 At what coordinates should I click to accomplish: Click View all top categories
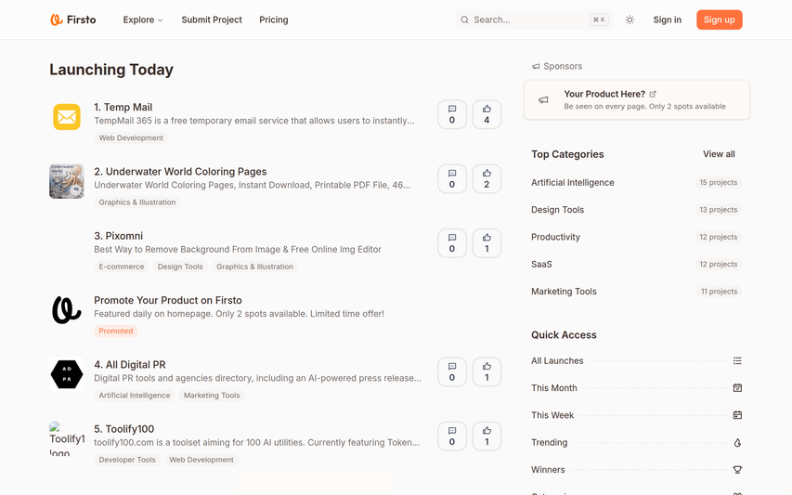pyautogui.click(x=719, y=154)
